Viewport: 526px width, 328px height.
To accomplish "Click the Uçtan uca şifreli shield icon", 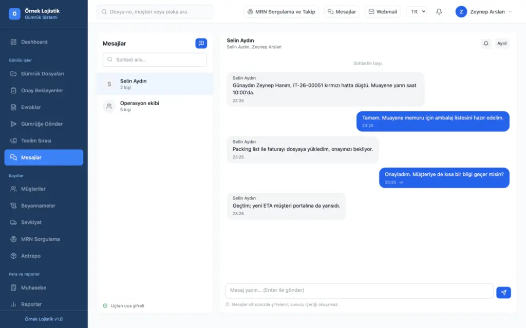I will tap(105, 305).
